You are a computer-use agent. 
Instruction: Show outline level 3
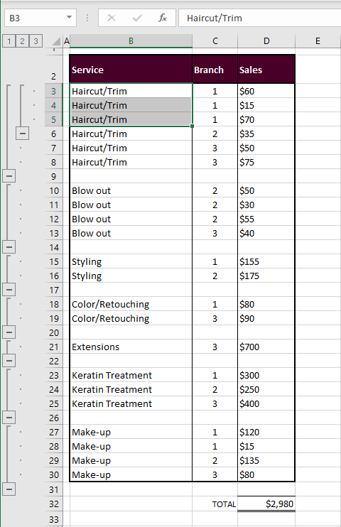[x=36, y=41]
